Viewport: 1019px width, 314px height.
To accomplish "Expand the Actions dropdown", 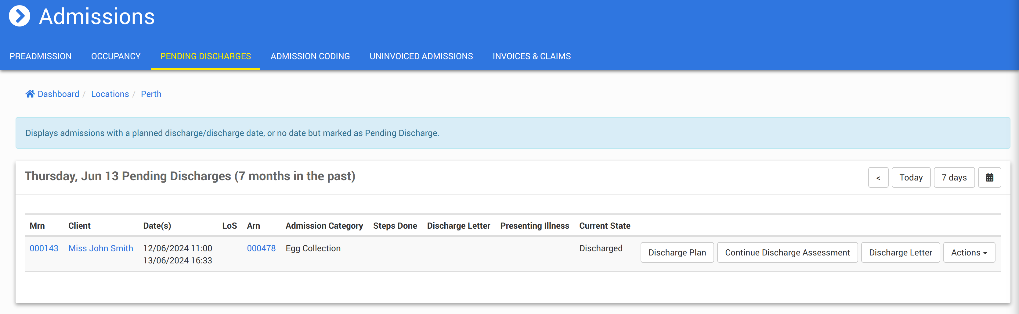I will point(969,253).
